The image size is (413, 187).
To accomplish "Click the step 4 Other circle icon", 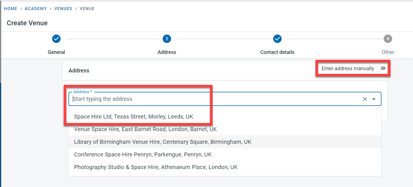I will [x=388, y=39].
